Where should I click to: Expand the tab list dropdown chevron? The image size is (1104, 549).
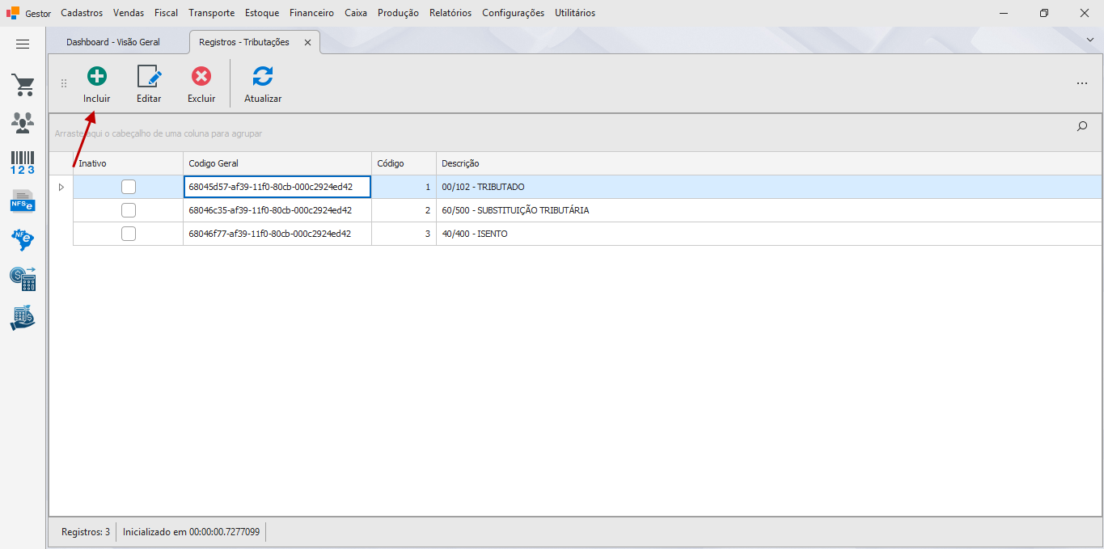(x=1089, y=39)
